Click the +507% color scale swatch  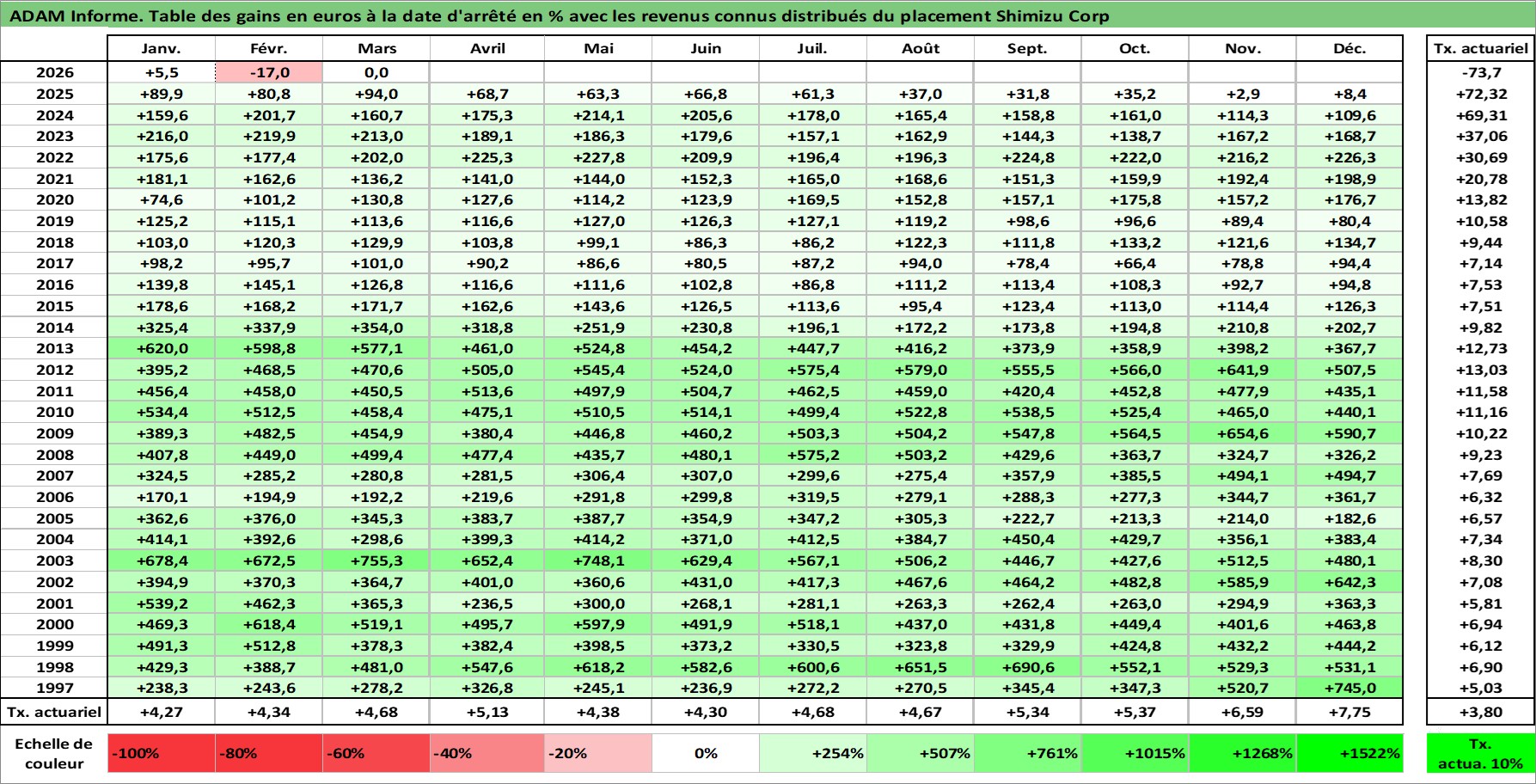[921, 753]
